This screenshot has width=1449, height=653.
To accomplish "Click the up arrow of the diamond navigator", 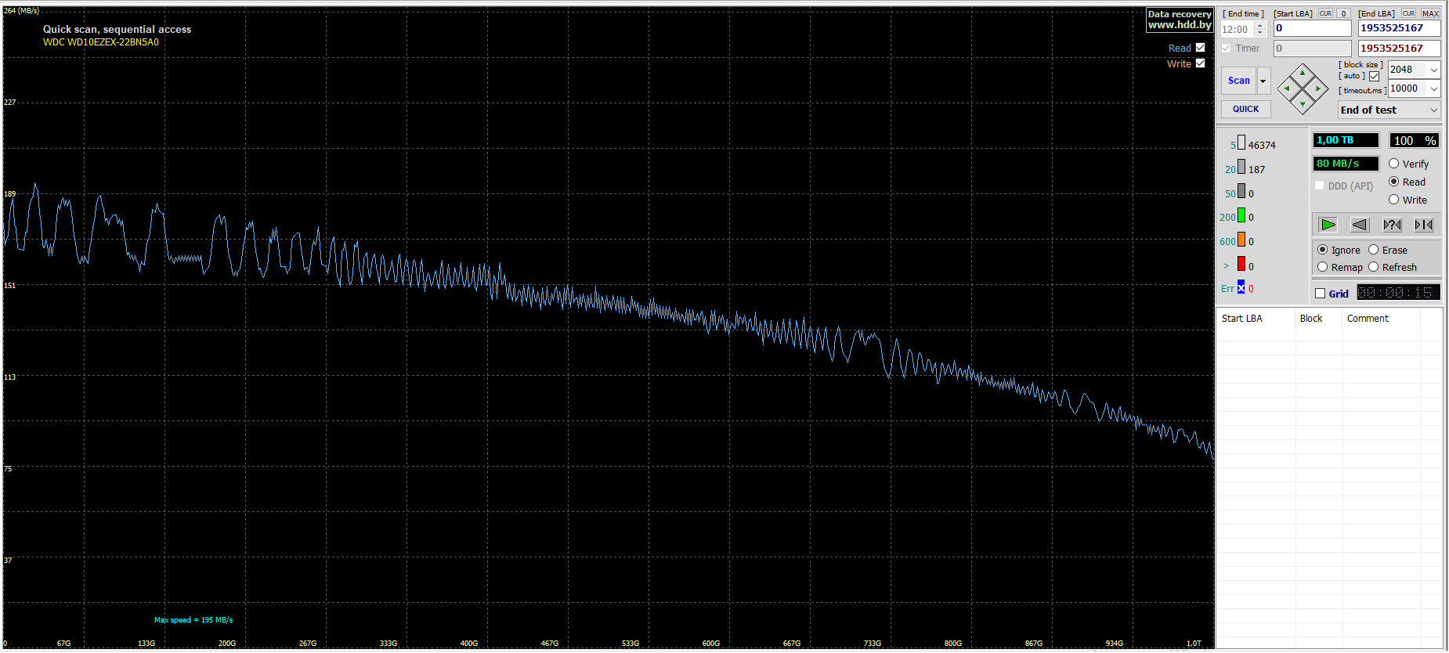I will pyautogui.click(x=1303, y=73).
